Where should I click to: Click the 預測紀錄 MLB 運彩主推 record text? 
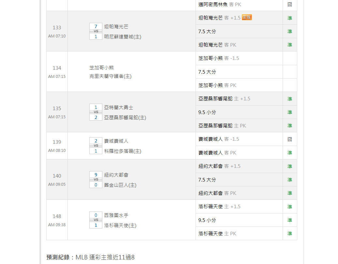pos(90,257)
